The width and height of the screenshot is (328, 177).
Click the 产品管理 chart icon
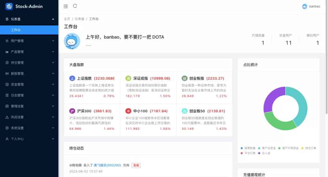7,52
